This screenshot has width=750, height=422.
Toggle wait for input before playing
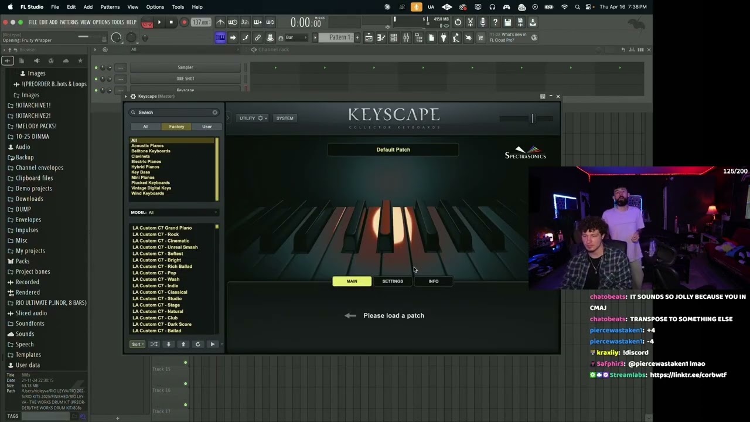click(x=233, y=22)
